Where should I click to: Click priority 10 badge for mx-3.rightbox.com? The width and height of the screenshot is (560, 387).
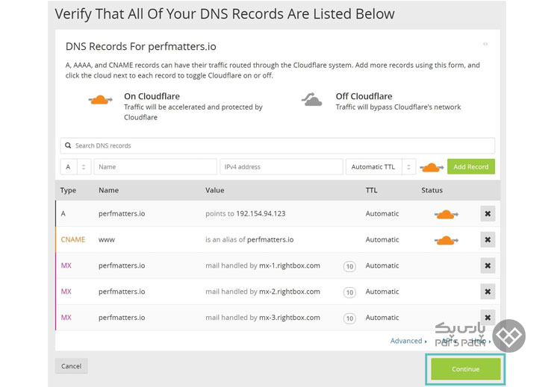pos(349,318)
